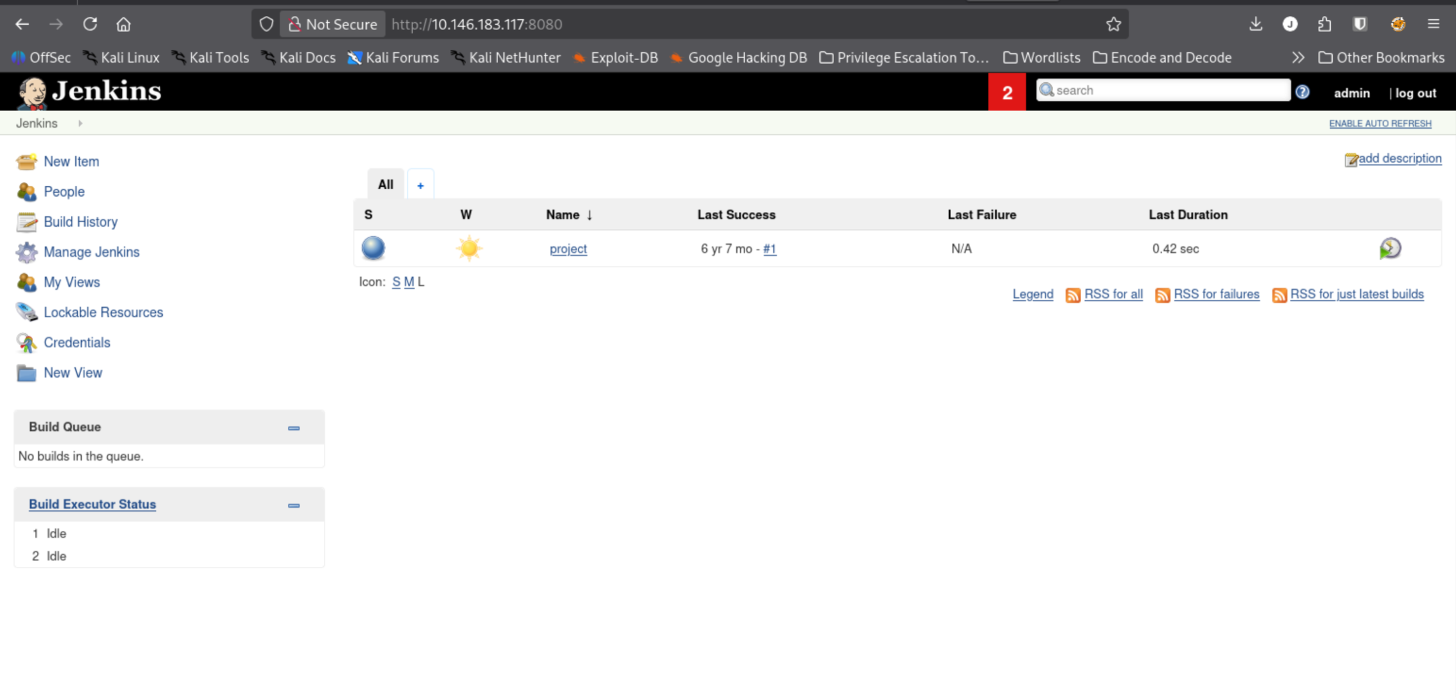Open the admin user link
The height and width of the screenshot is (697, 1456).
[x=1351, y=93]
